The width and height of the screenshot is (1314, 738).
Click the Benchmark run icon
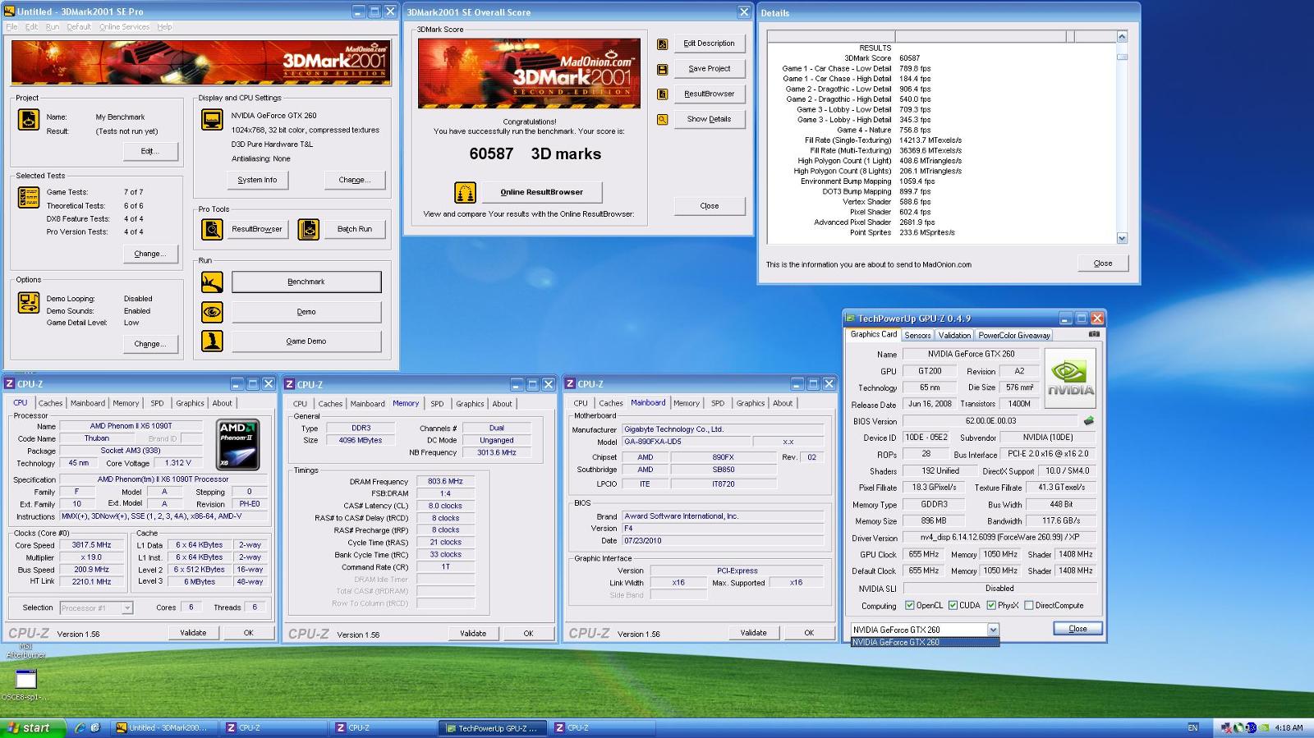coord(212,282)
